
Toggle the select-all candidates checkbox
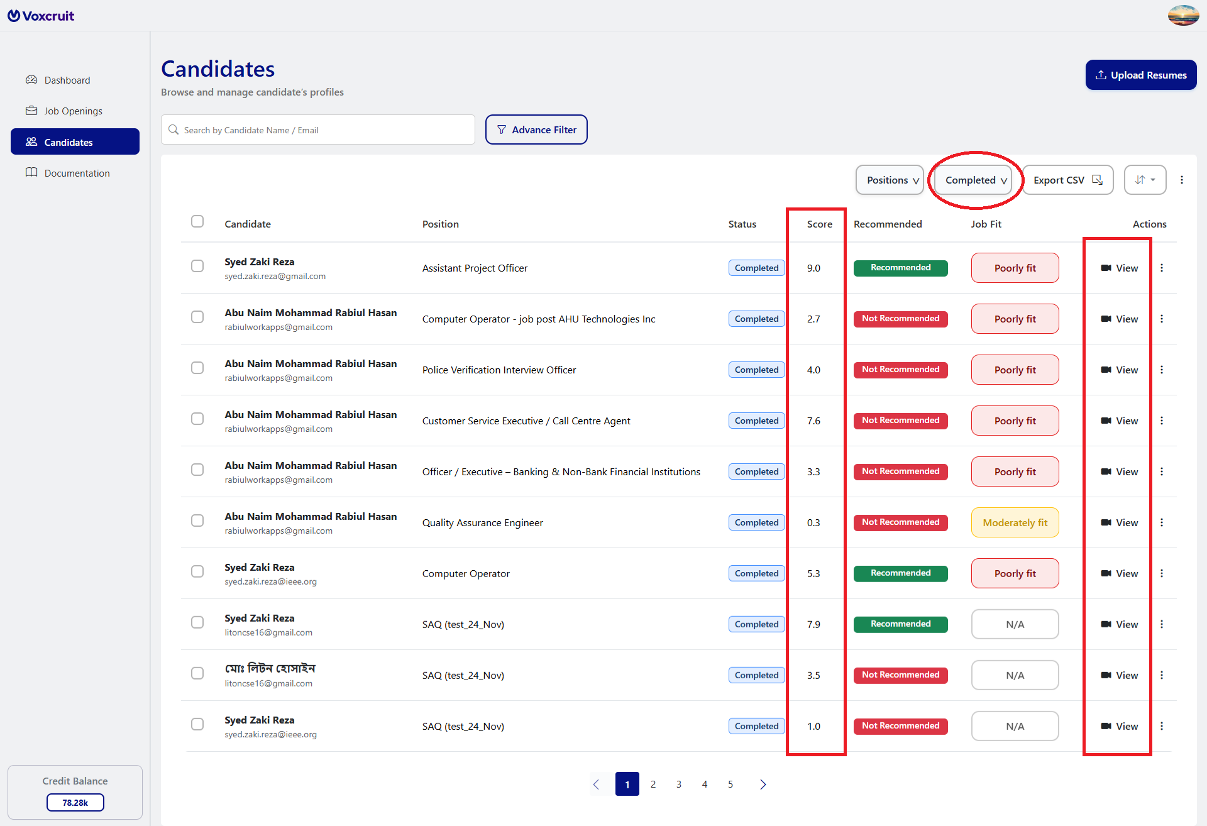coord(197,221)
